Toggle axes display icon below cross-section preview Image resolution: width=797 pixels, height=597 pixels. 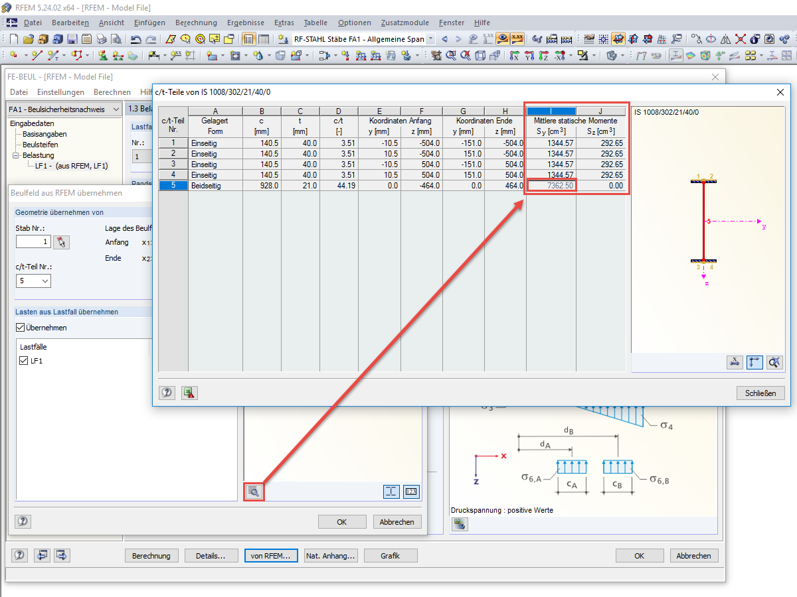pos(754,362)
